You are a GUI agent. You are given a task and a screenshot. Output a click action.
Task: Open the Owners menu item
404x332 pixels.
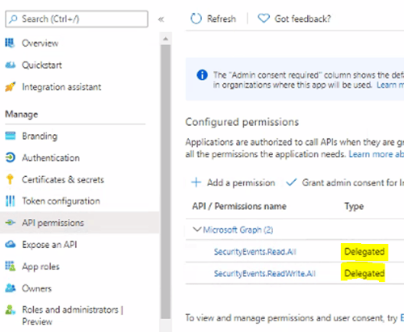click(x=80, y=288)
